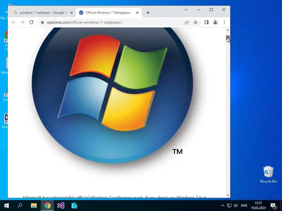Screen dimensions: 282x211
Task: Open File Explorer from taskbar
Action: [x=34, y=206]
